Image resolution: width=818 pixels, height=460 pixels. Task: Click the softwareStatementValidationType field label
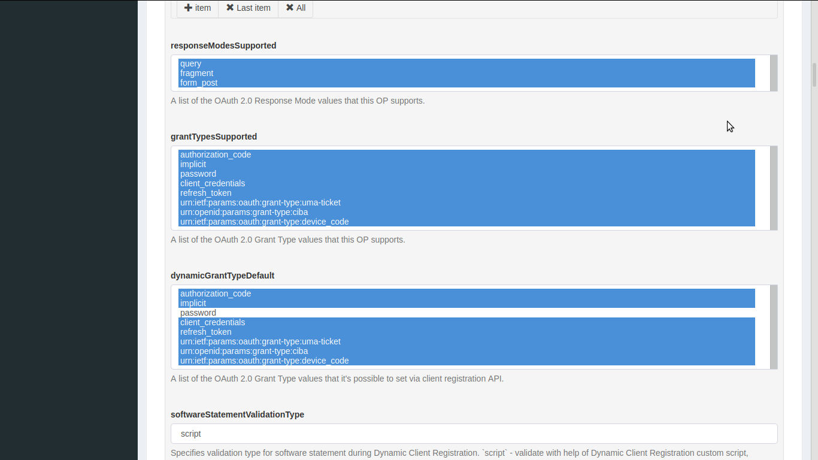tap(237, 414)
